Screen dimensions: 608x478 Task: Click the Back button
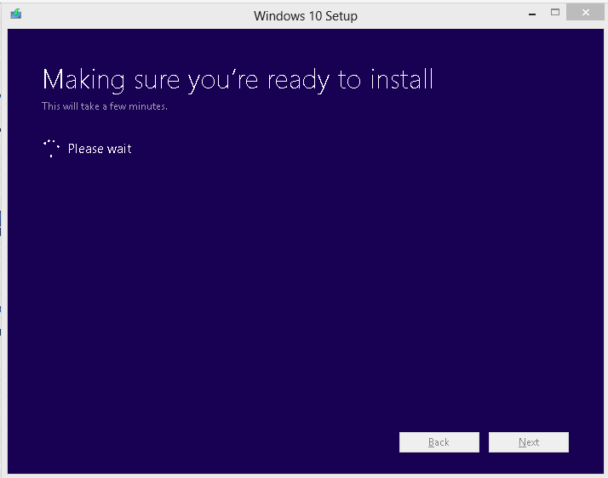point(439,442)
